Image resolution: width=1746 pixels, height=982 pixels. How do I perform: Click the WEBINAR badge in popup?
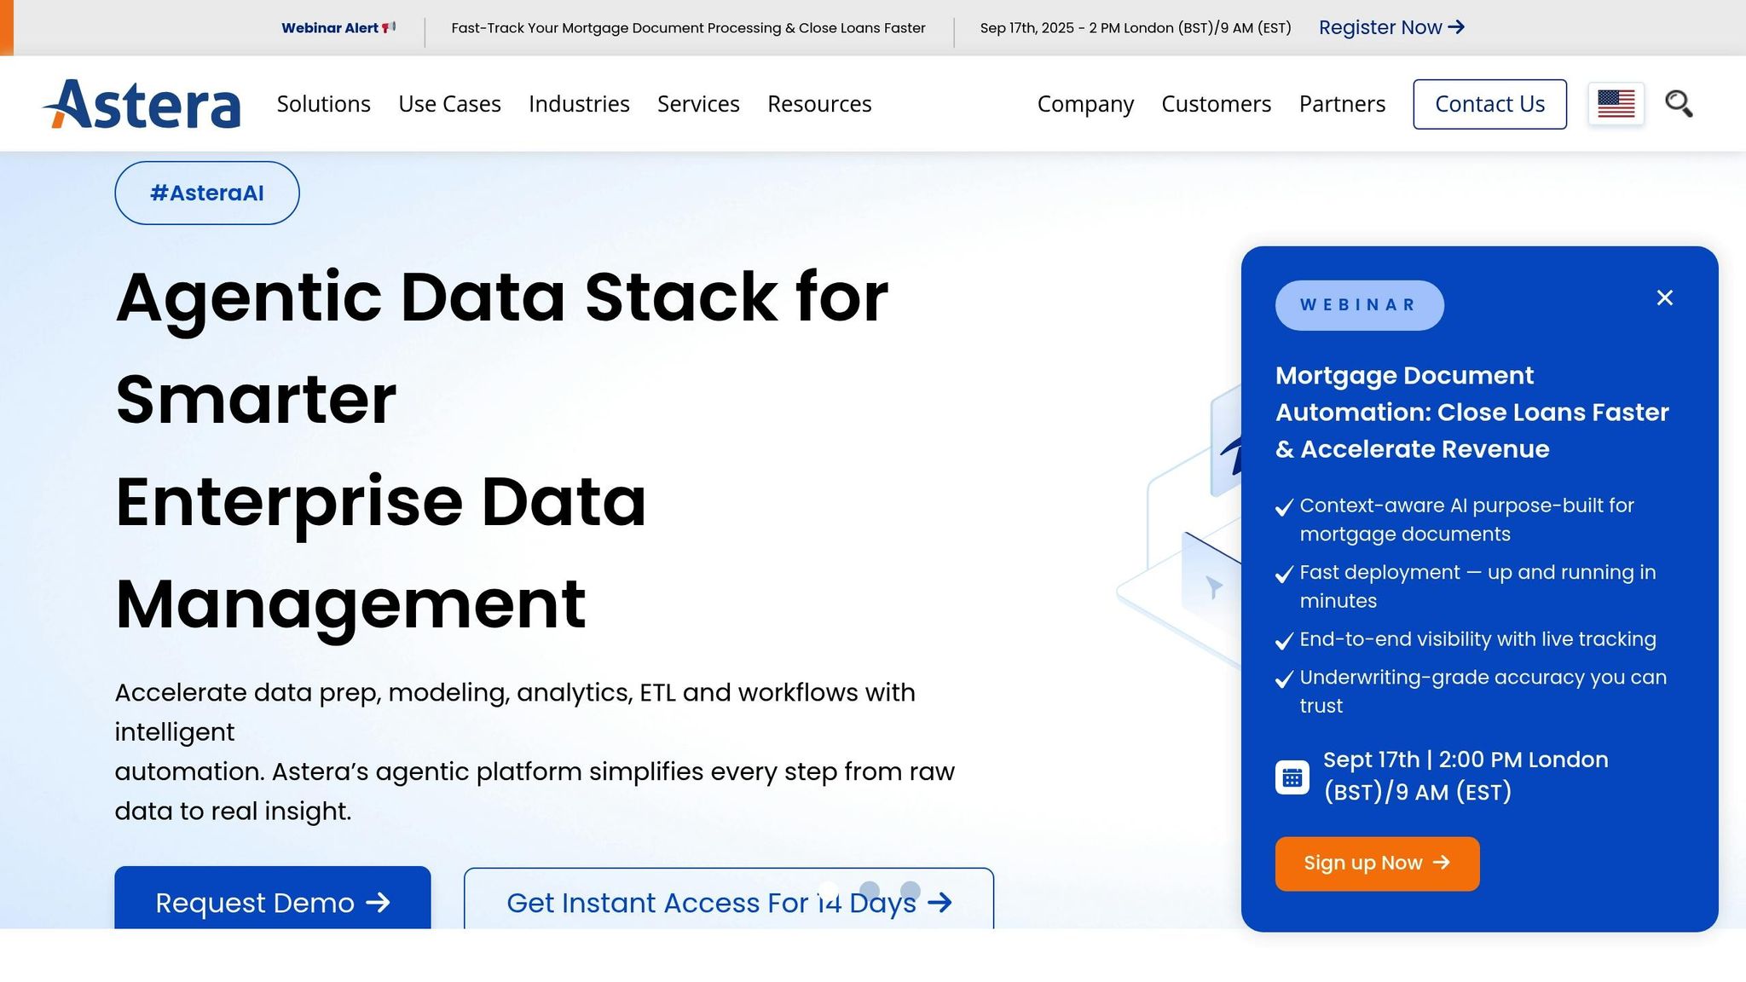click(x=1359, y=305)
